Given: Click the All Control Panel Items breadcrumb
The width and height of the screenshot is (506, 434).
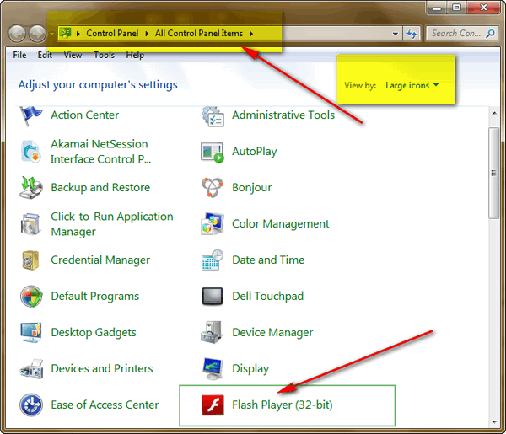Looking at the screenshot, I should click(x=199, y=34).
